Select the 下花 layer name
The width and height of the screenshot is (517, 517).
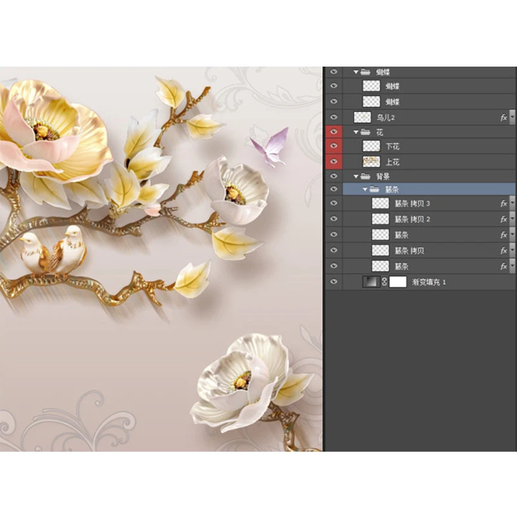click(392, 147)
